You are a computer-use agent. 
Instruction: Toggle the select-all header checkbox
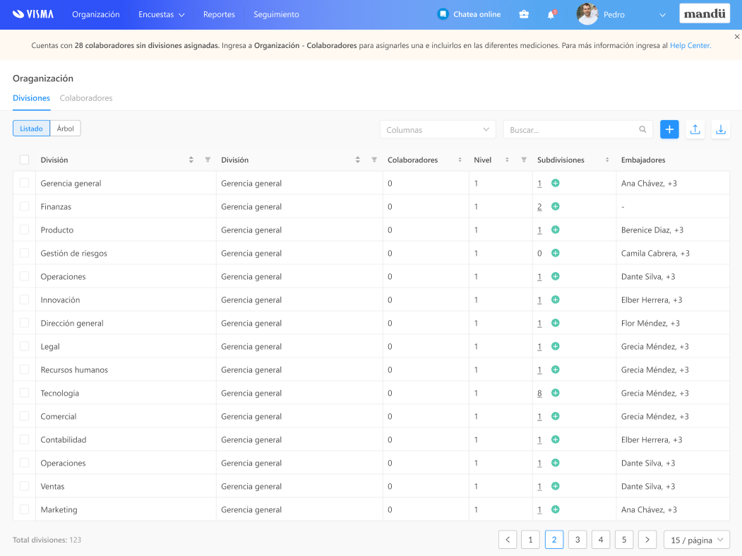point(24,160)
